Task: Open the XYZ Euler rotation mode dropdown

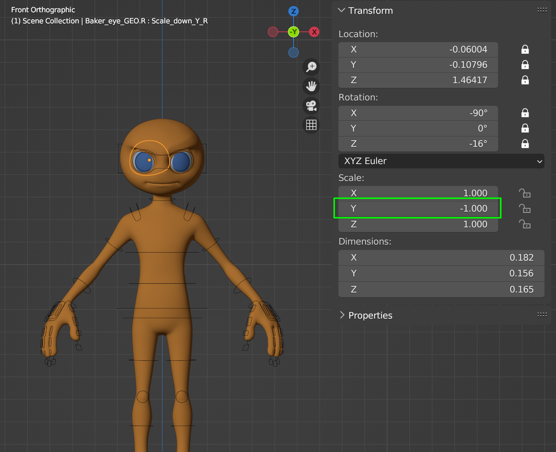Action: (x=441, y=161)
